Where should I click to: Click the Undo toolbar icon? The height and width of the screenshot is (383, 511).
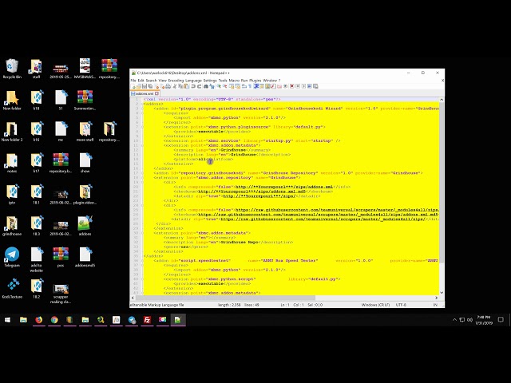pyautogui.click(x=193, y=86)
